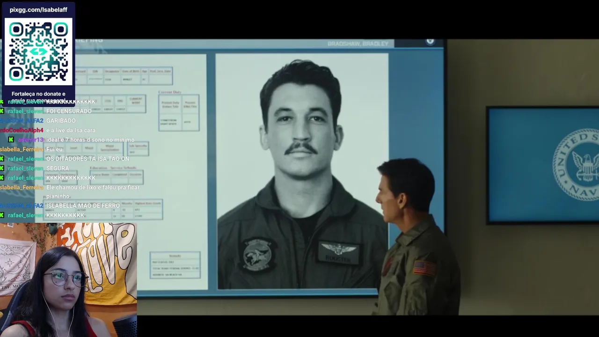Click the donation QR code
Viewport: 599px width, 337px height.
pyautogui.click(x=38, y=51)
